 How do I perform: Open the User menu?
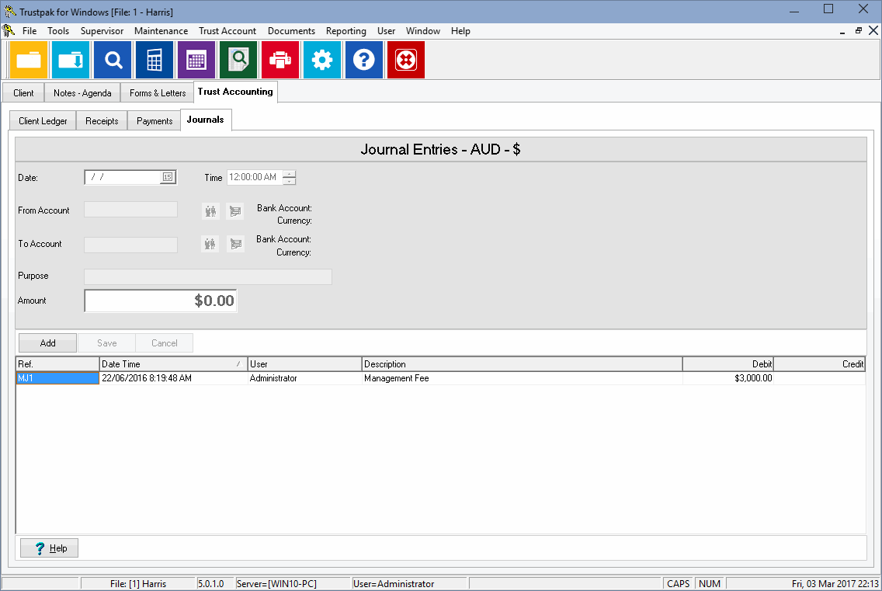point(386,31)
